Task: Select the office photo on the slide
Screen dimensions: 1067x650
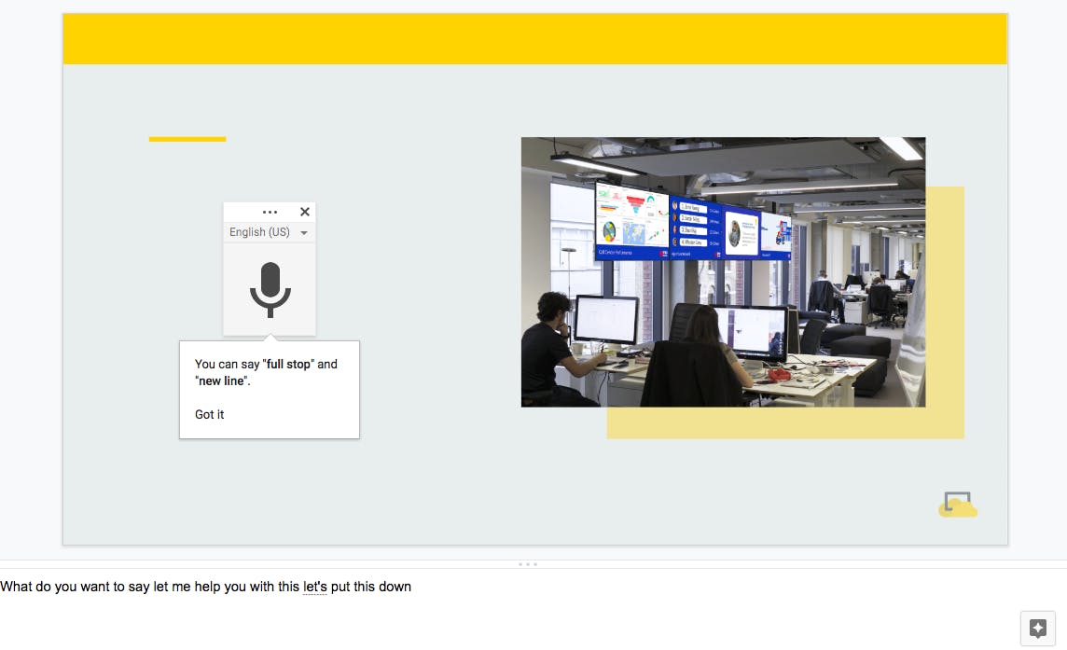Action: (723, 272)
